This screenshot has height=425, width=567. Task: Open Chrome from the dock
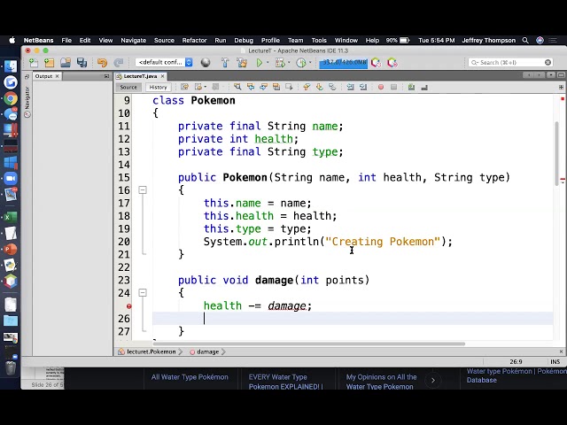[x=11, y=98]
